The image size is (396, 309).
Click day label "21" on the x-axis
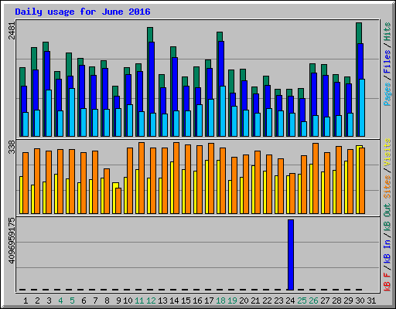[255, 301]
